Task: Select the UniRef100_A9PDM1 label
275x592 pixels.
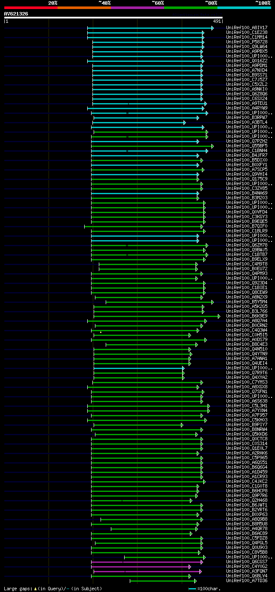Action: pyautogui.click(x=247, y=65)
